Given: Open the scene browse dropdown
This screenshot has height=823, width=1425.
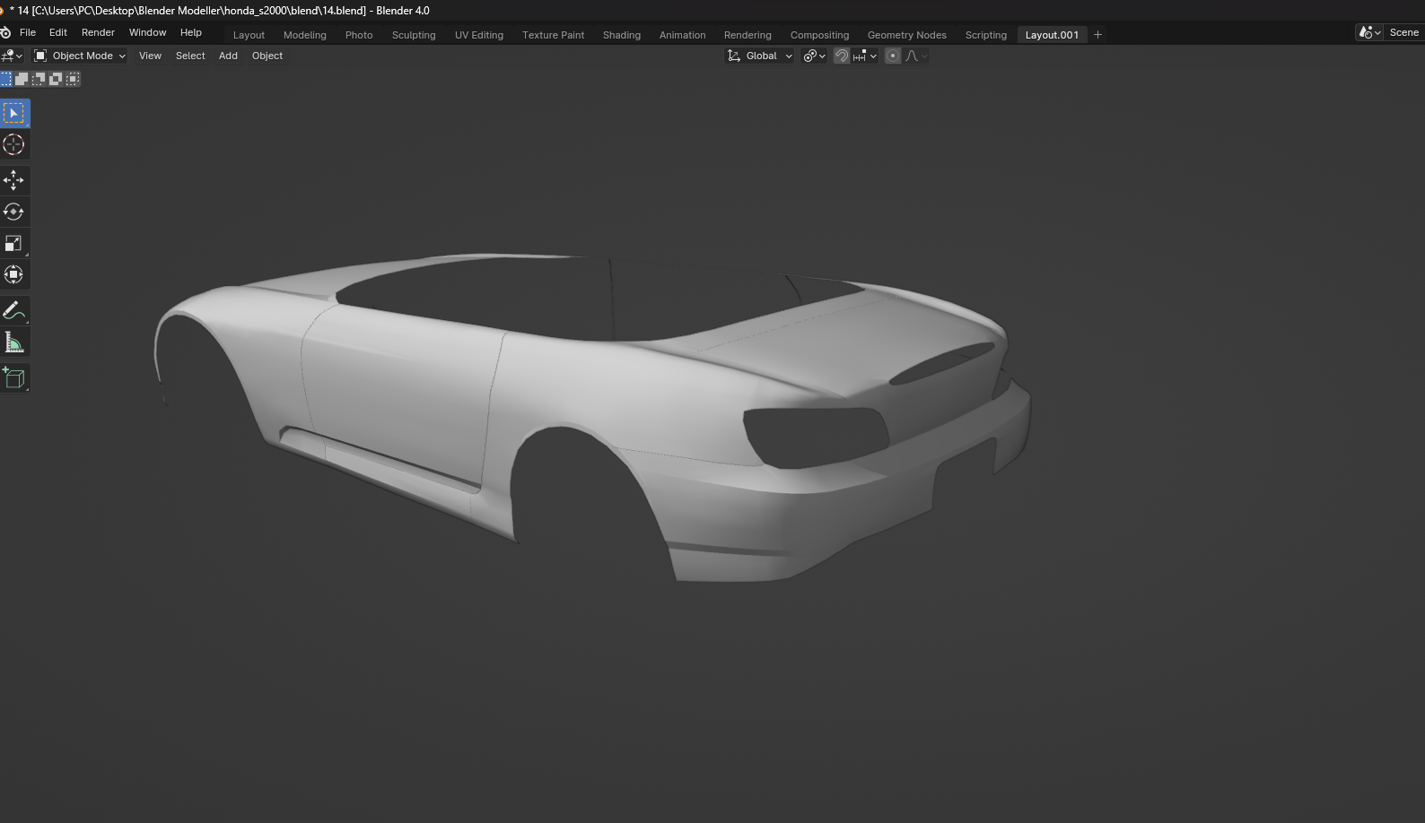Looking at the screenshot, I should [1369, 32].
